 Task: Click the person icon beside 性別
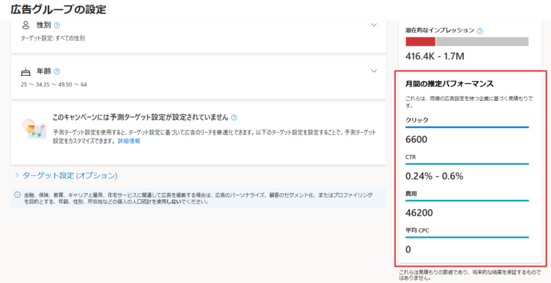point(26,25)
